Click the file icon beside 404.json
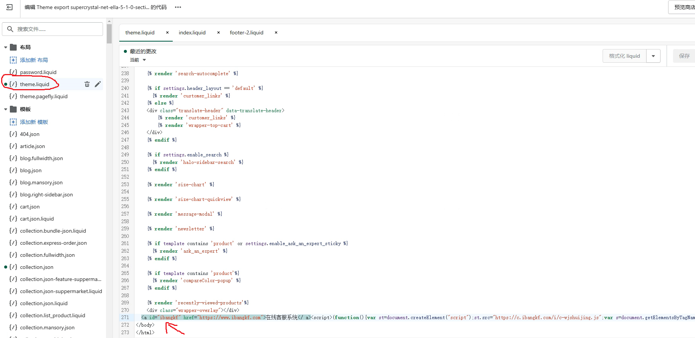This screenshot has height=338, width=695. (13, 134)
